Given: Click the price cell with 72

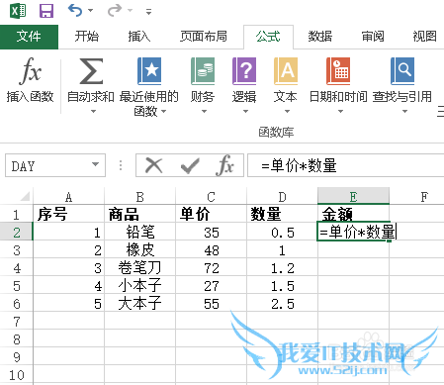Looking at the screenshot, I should coord(211,268).
